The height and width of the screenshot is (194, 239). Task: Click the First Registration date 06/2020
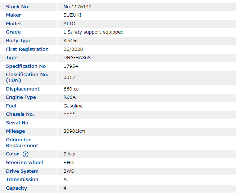point(73,49)
